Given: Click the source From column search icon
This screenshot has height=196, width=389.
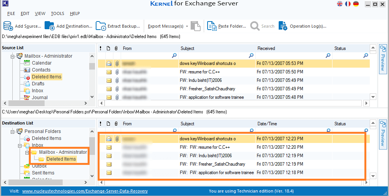Looking at the screenshot, I should 174,56.
